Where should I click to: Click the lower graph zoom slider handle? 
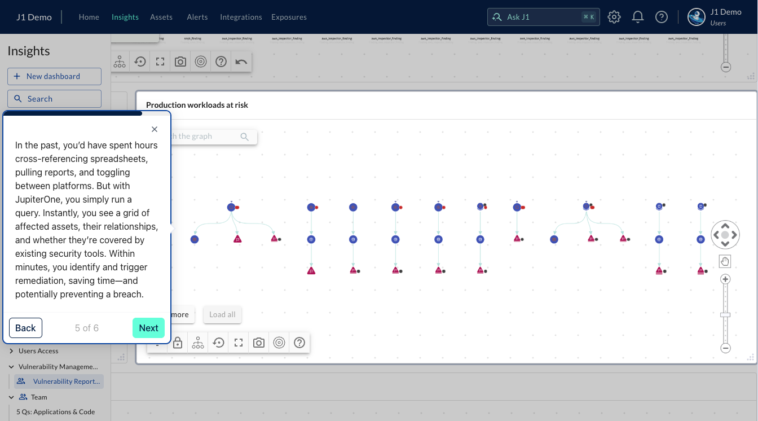pyautogui.click(x=726, y=314)
